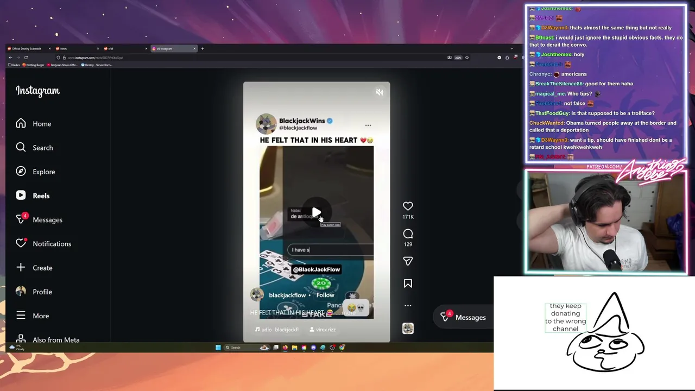Open the Dailies bookmarks folder
The width and height of the screenshot is (695, 391).
pyautogui.click(x=14, y=65)
